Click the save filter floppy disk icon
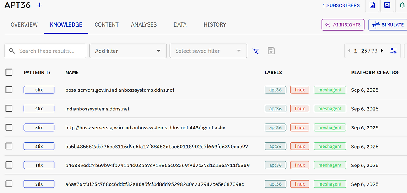 (x=271, y=51)
